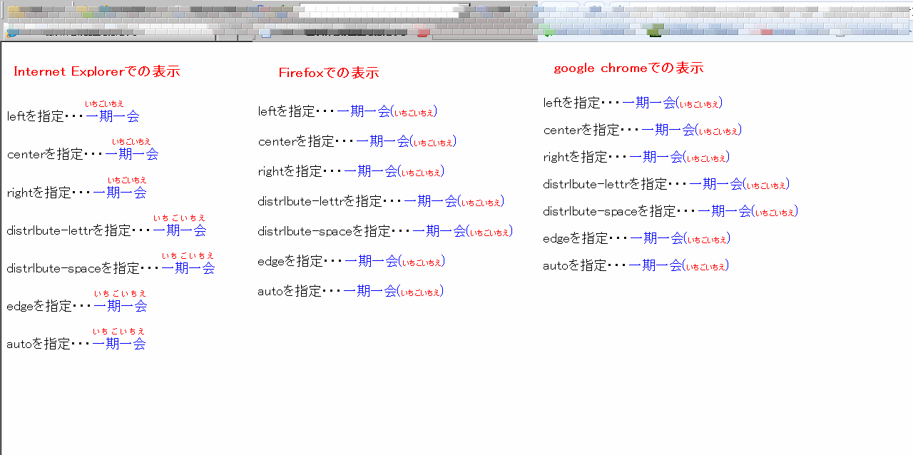This screenshot has width=913, height=455.
Task: Click blue '一期一会' in Internet Explorer distrlbute-space row
Action: click(188, 268)
